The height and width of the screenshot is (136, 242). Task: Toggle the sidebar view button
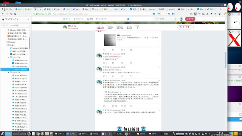coord(195,14)
